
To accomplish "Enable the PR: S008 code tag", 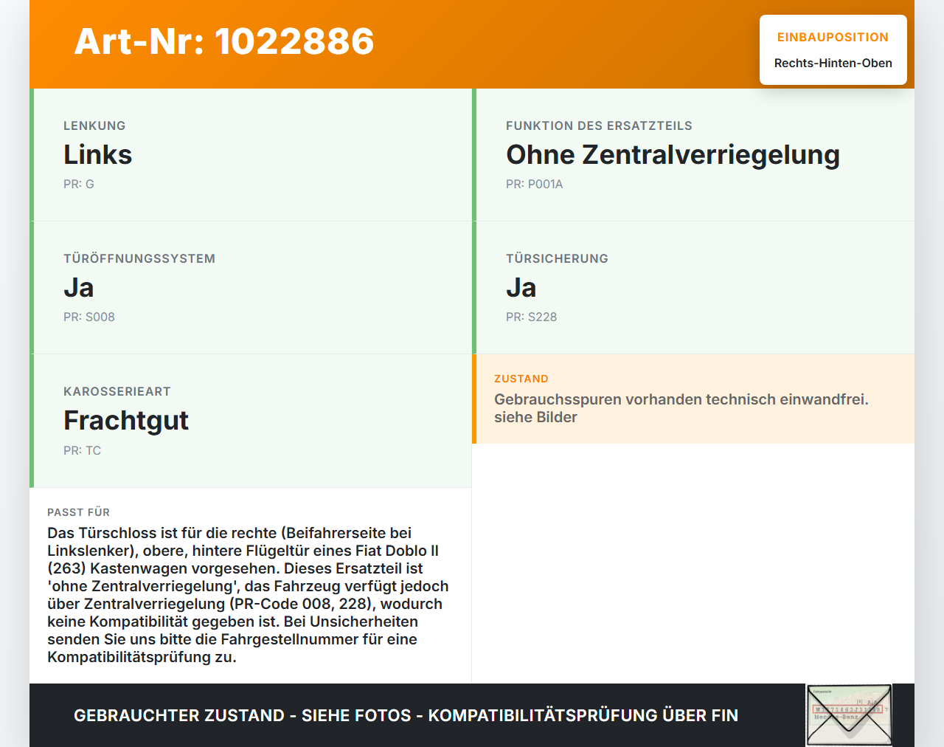I will coord(89,317).
